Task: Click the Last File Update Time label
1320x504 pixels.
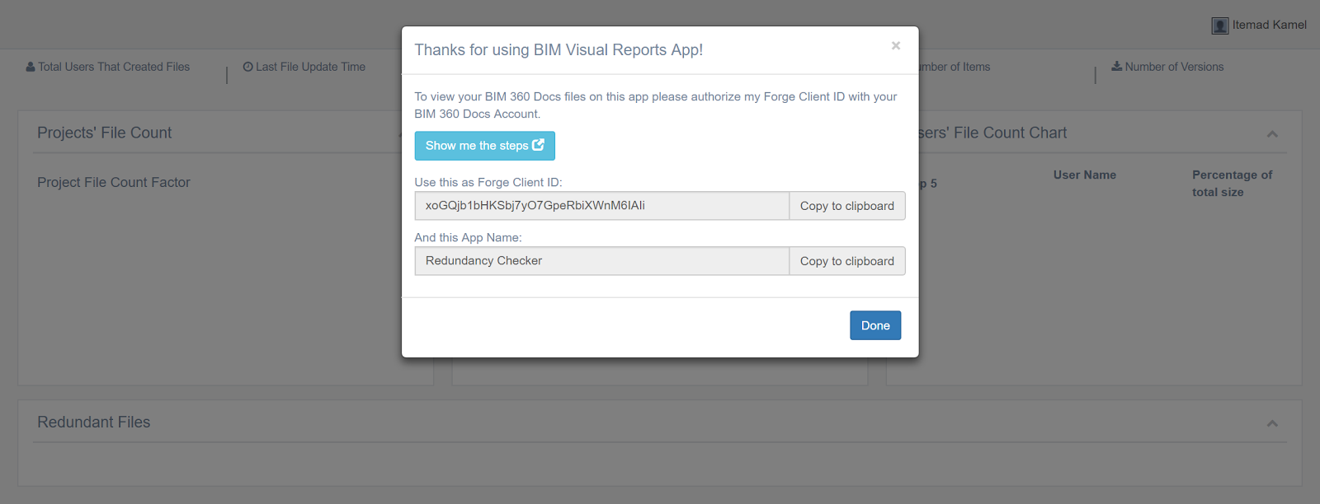Action: (310, 67)
